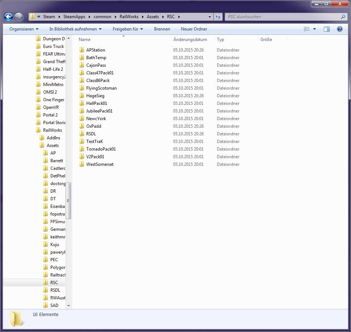
Task: Open the address bar history dropdown
Action: tap(210, 17)
